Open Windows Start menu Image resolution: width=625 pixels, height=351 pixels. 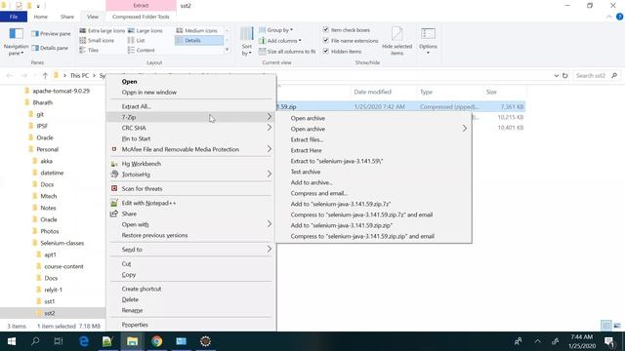coord(12,341)
